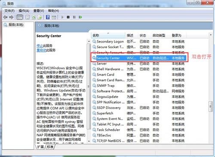
Task: Switch to the 标准 tab
Action: (50, 147)
